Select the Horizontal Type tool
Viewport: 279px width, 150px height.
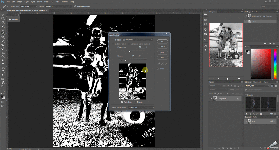pyautogui.click(x=3, y=71)
